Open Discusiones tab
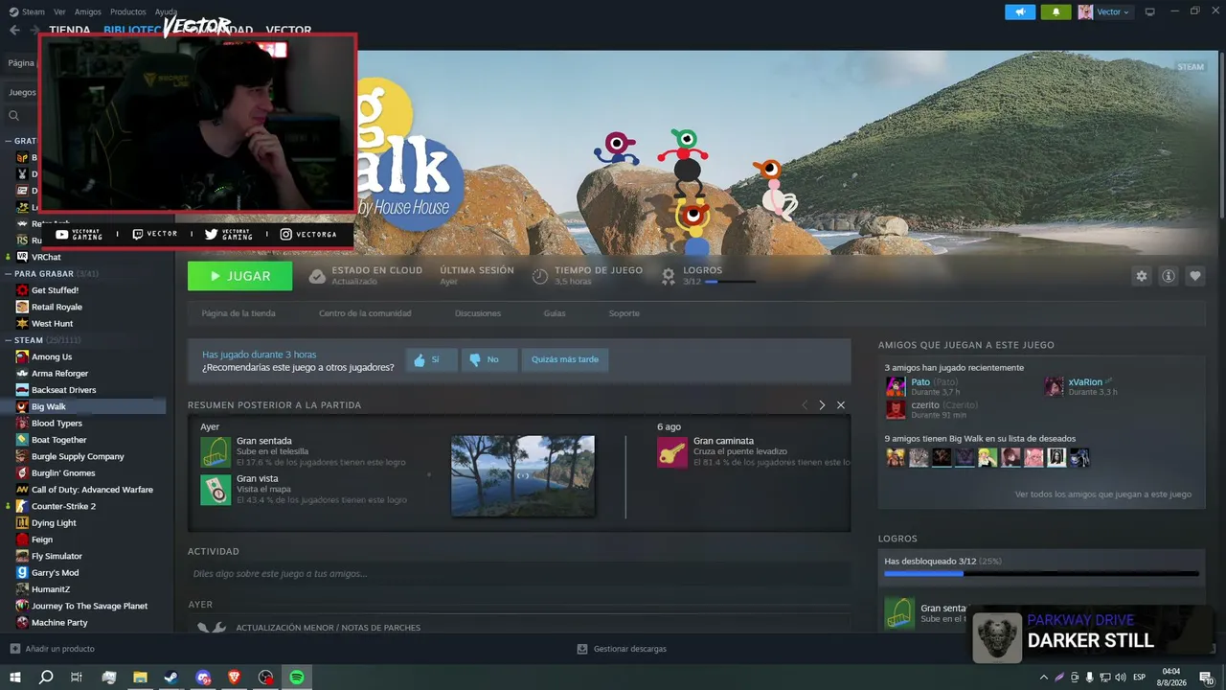 tap(478, 313)
